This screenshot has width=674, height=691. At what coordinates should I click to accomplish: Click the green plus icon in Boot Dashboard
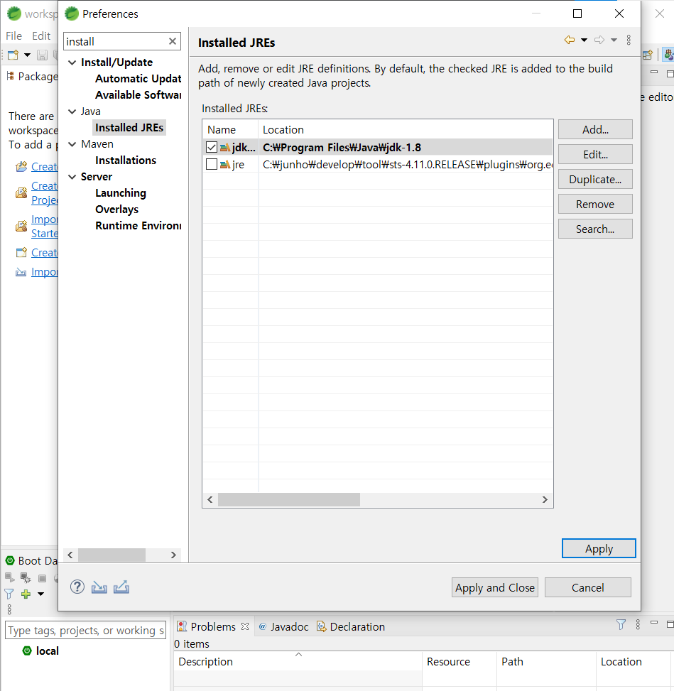26,594
